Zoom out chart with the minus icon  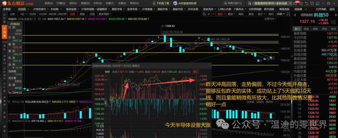click(x=213, y=14)
